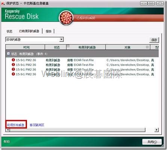The image size is (167, 150).
Task: Click the red threat status orb
Action: [x=66, y=18]
